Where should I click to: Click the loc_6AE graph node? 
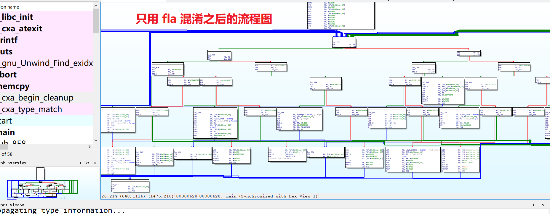pyautogui.click(x=130, y=186)
